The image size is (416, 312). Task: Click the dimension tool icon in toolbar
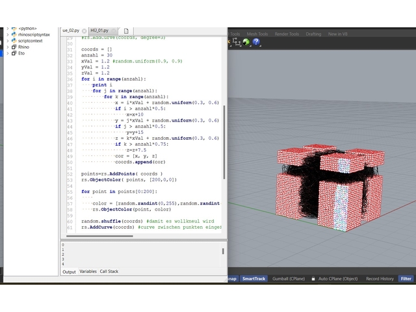237,42
